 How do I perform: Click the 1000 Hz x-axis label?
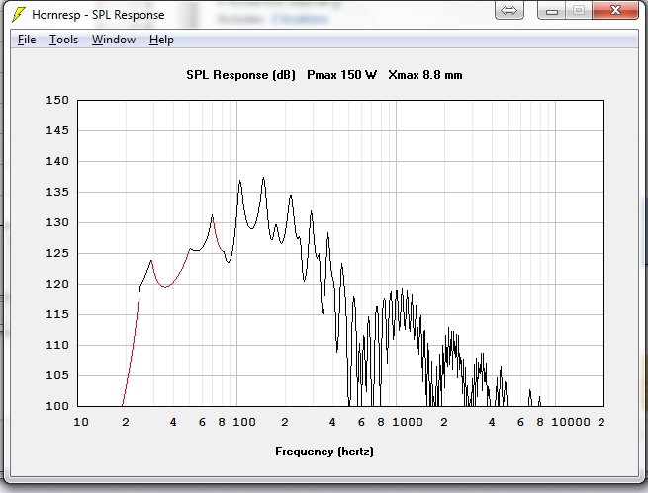(408, 422)
